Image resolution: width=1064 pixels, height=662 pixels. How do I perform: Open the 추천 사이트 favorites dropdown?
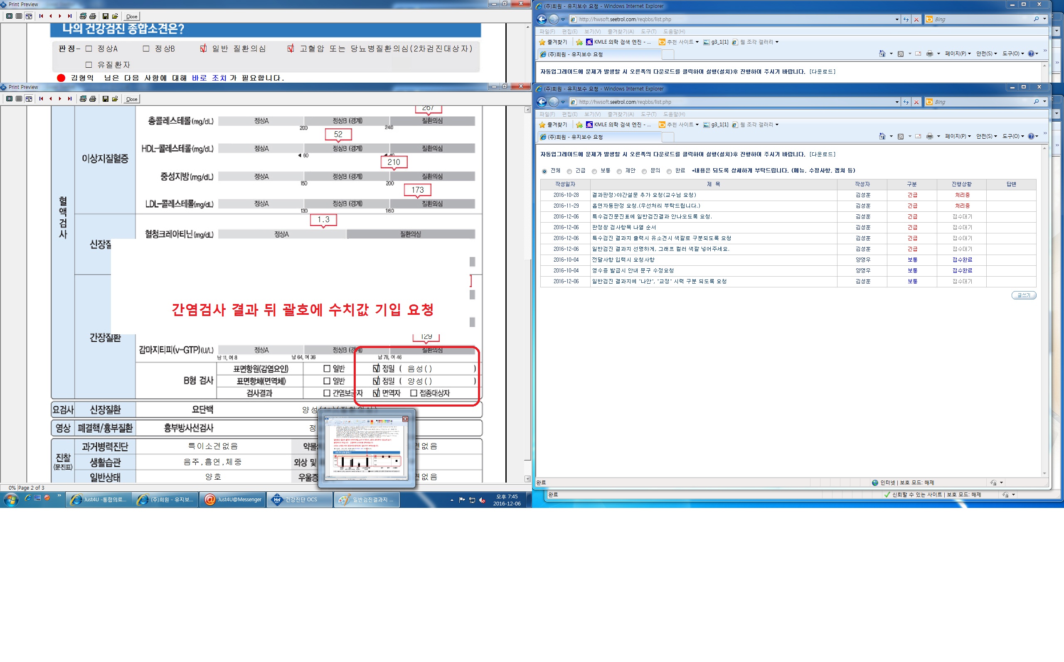click(679, 125)
